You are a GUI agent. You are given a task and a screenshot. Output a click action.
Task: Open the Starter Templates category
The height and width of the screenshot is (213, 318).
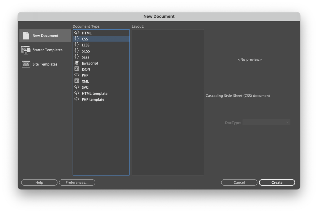coord(47,50)
